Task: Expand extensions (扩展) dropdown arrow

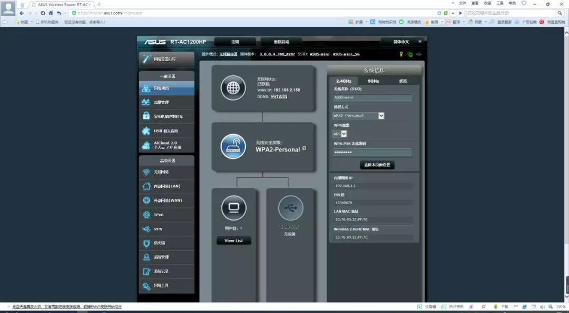Action: (367, 22)
